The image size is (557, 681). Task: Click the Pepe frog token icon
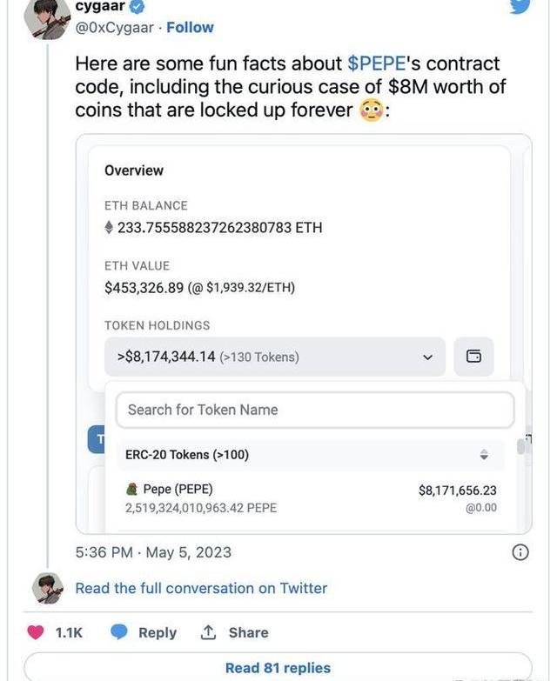132,490
